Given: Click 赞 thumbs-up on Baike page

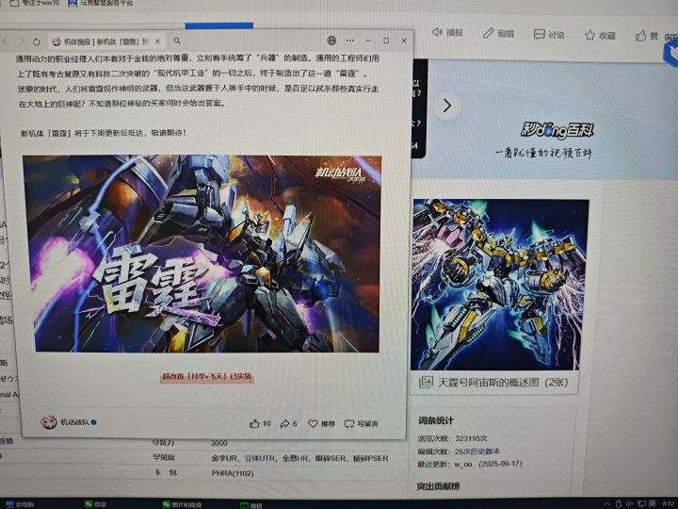Looking at the screenshot, I should point(647,36).
